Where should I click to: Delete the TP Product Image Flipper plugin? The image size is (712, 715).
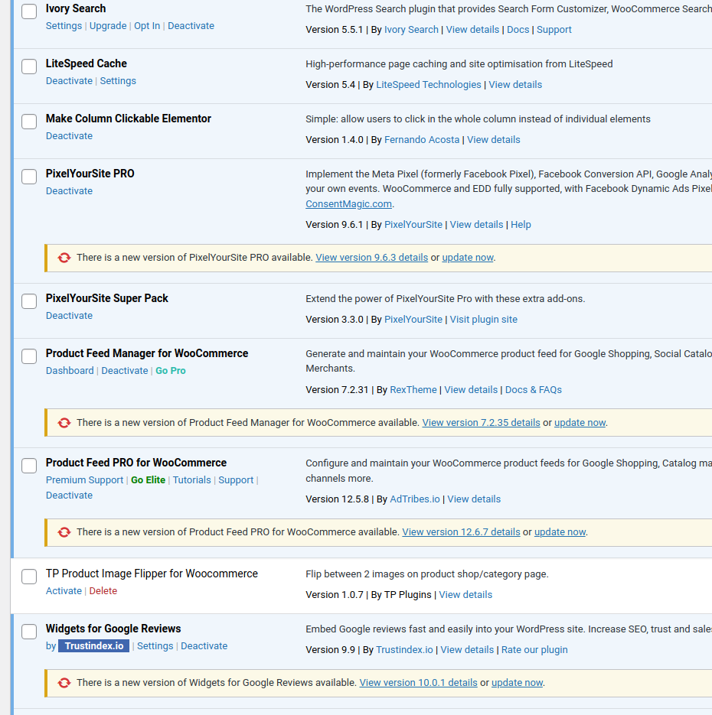pos(103,591)
